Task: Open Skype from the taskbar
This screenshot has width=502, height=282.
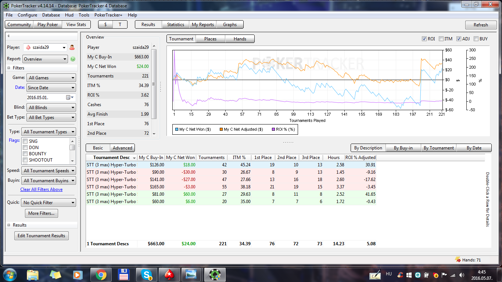Action: click(x=147, y=274)
